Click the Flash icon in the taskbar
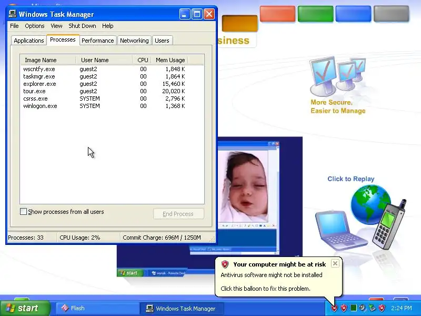This screenshot has height=316, width=421. [x=65, y=308]
